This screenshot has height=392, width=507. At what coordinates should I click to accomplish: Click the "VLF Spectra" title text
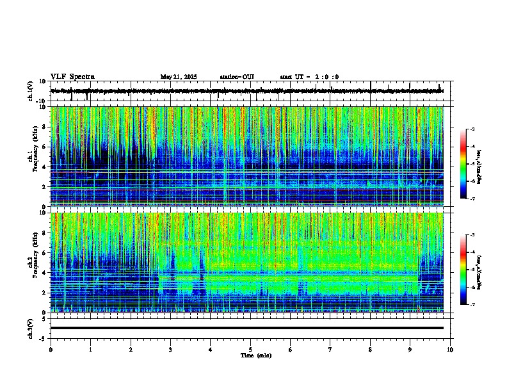pos(72,77)
